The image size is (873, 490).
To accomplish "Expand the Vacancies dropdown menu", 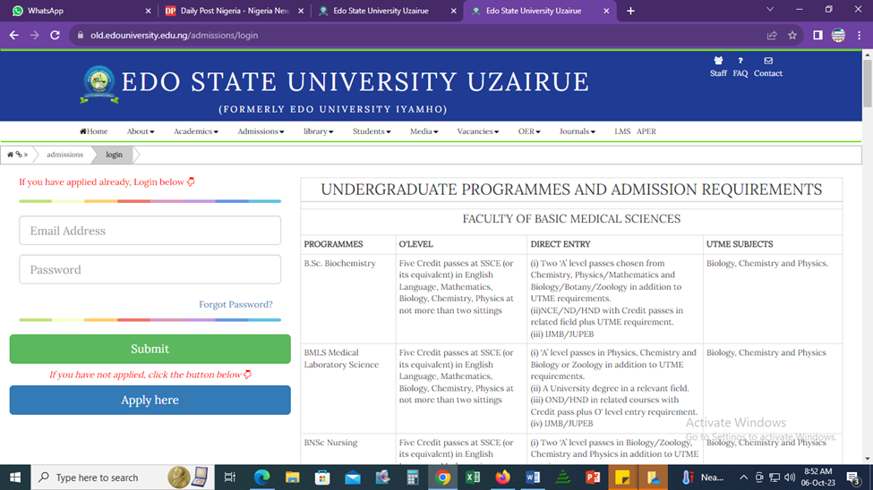I will [x=478, y=131].
